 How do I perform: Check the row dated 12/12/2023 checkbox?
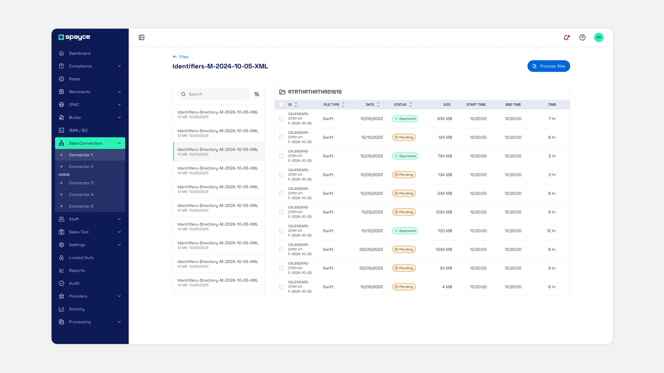[x=281, y=137]
